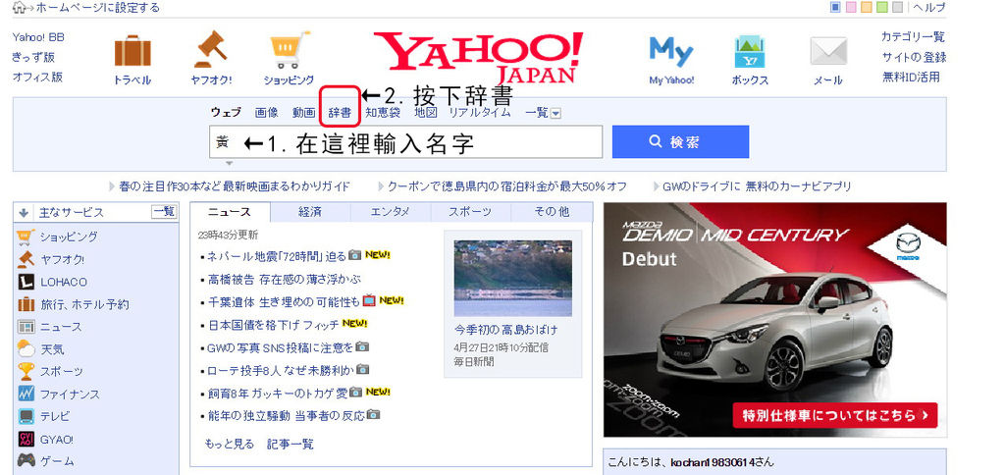Click inside the search input field
The height and width of the screenshot is (475, 1005).
(x=405, y=141)
